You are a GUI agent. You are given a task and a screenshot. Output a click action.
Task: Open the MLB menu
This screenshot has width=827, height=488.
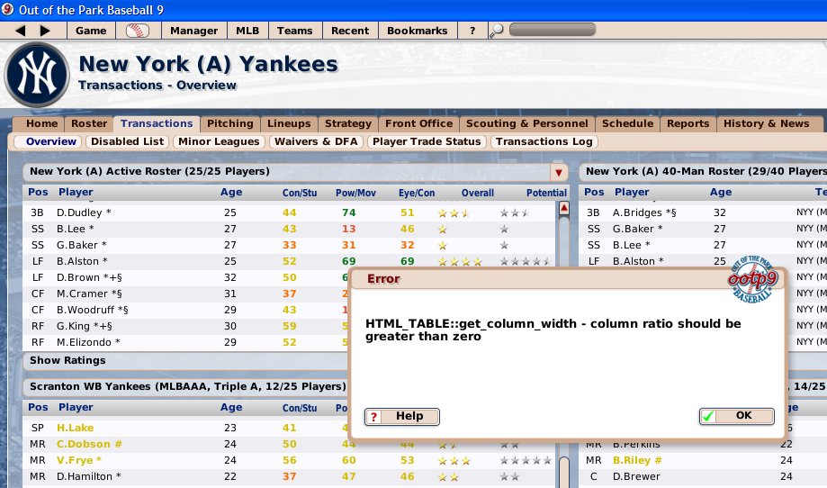pyautogui.click(x=247, y=31)
